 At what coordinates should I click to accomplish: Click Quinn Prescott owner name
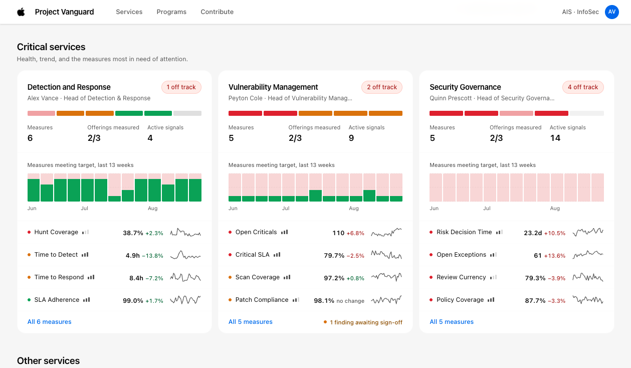coord(451,98)
